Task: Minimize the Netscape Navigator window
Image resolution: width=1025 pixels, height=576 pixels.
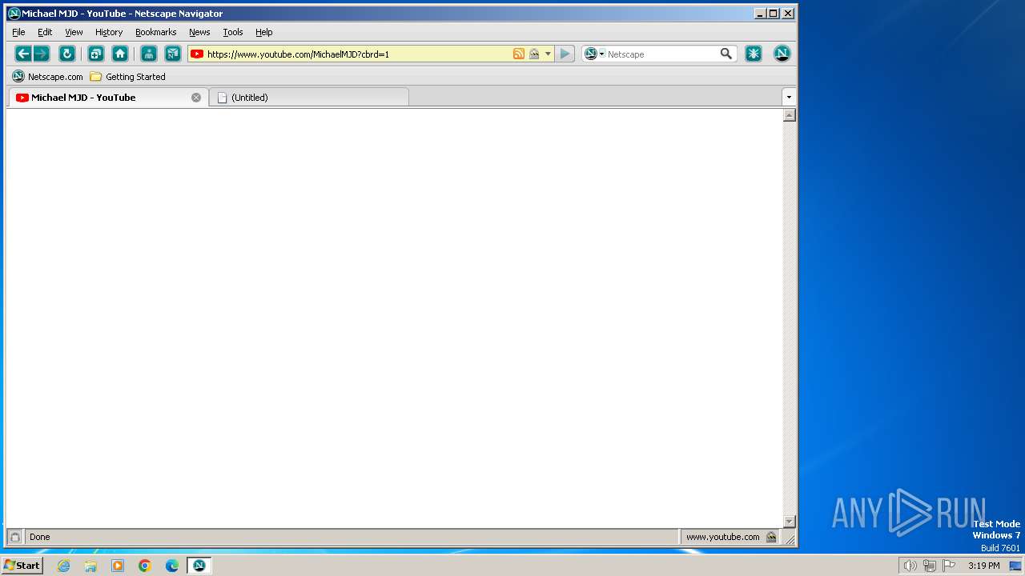Action: 760,13
